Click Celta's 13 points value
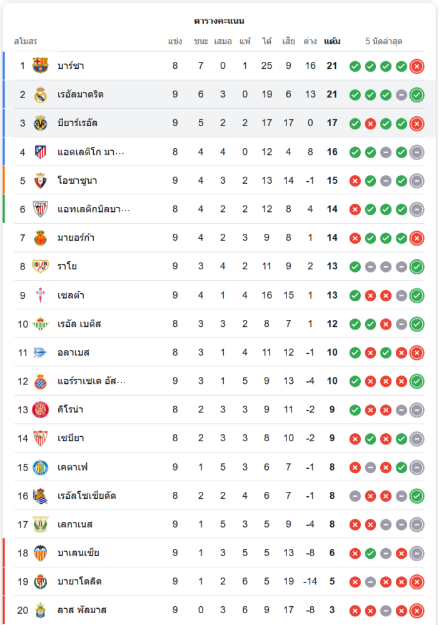This screenshot has height=625, width=439. click(332, 296)
